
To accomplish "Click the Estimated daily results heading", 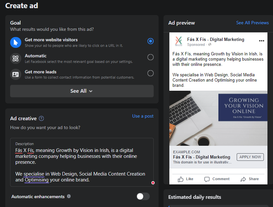I will 195,197.
